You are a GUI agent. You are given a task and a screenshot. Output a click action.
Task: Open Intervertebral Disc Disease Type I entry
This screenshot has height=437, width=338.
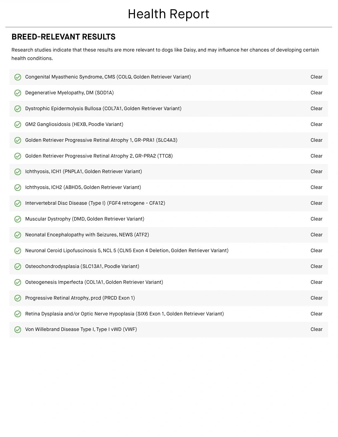pyautogui.click(x=95, y=203)
